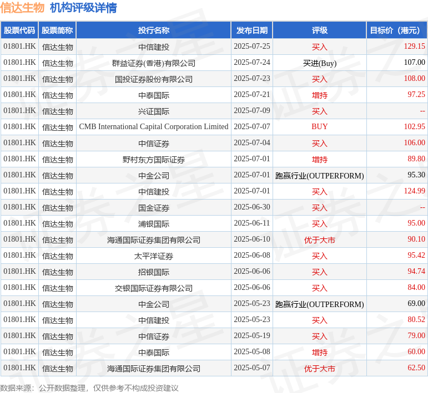This screenshot has width=428, height=393.
Task: Click target price 90.10
Action: [416, 239]
